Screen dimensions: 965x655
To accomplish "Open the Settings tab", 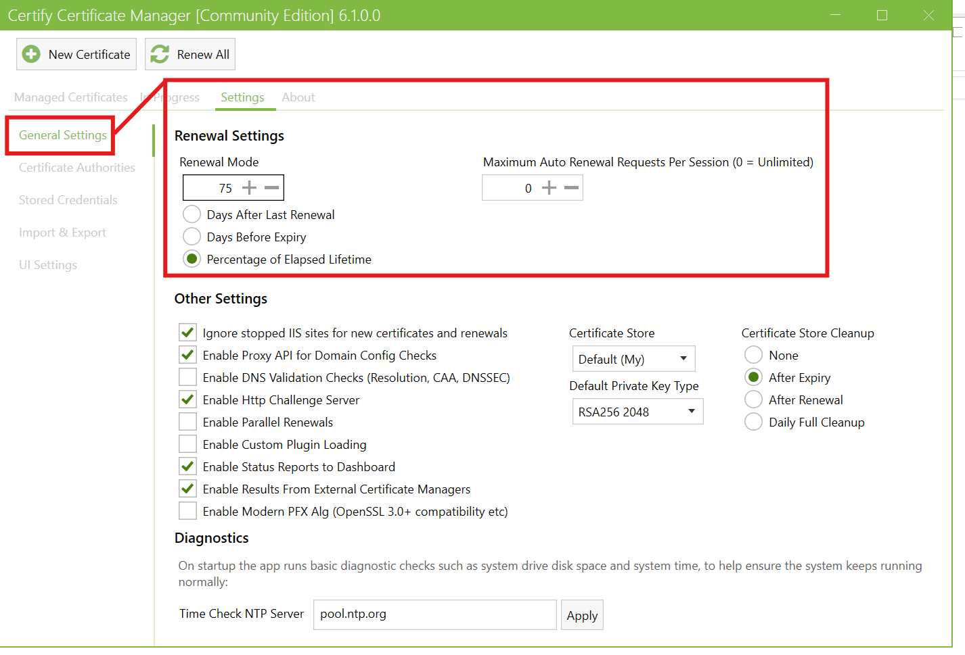I will pyautogui.click(x=242, y=97).
